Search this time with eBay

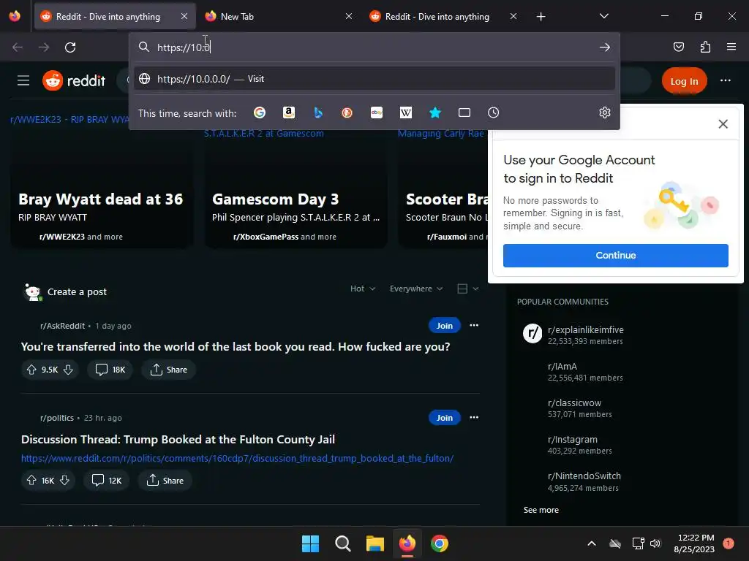click(x=377, y=112)
